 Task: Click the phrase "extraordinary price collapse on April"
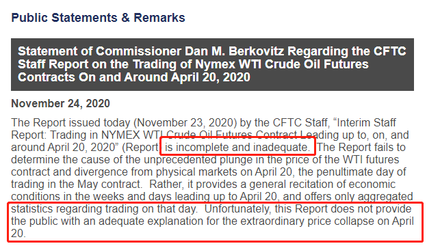(327, 221)
